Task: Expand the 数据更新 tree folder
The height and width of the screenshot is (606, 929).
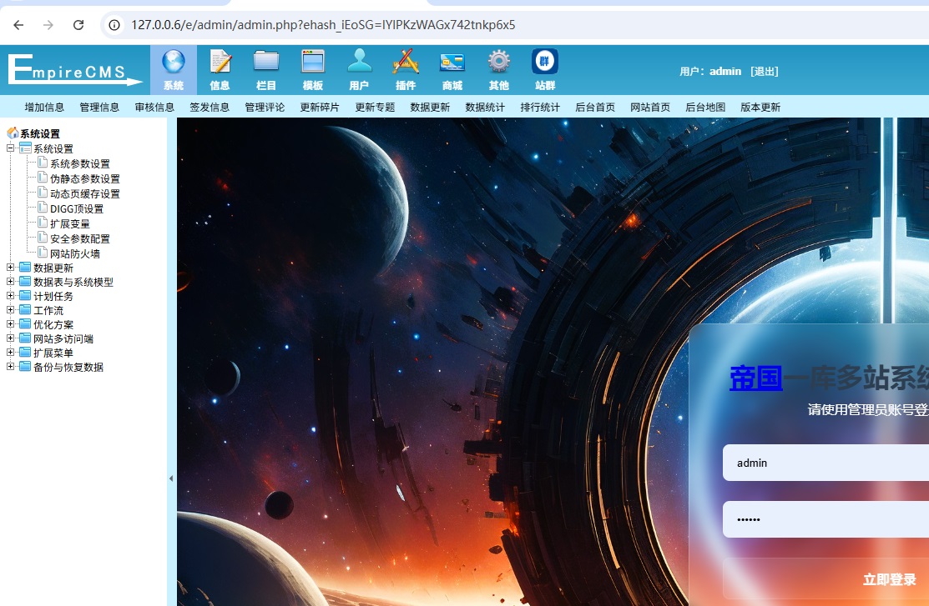Action: 11,268
